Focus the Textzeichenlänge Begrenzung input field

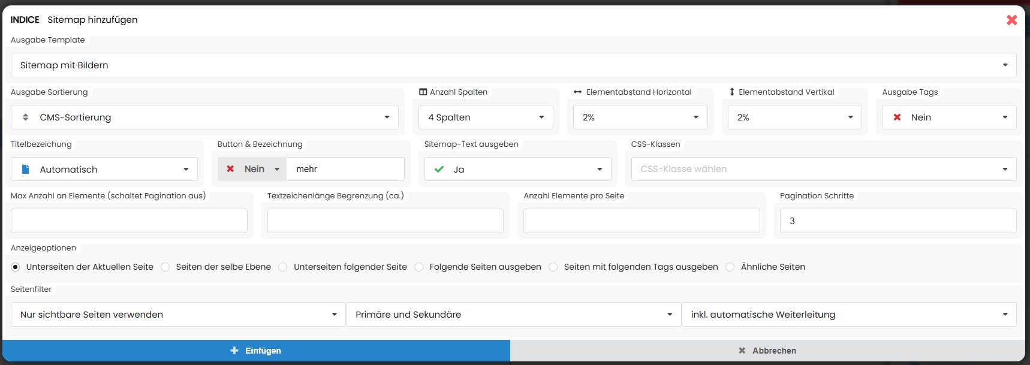coord(385,221)
